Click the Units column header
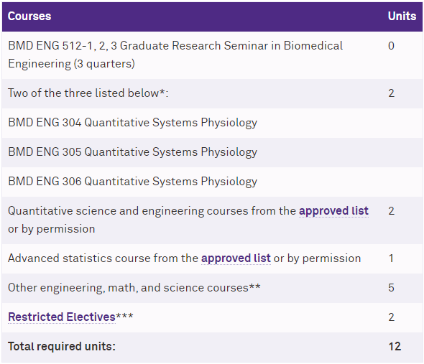 click(x=402, y=17)
